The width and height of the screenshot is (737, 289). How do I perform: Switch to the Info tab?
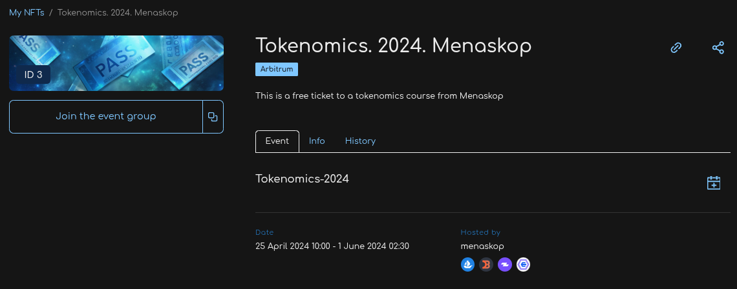(317, 141)
